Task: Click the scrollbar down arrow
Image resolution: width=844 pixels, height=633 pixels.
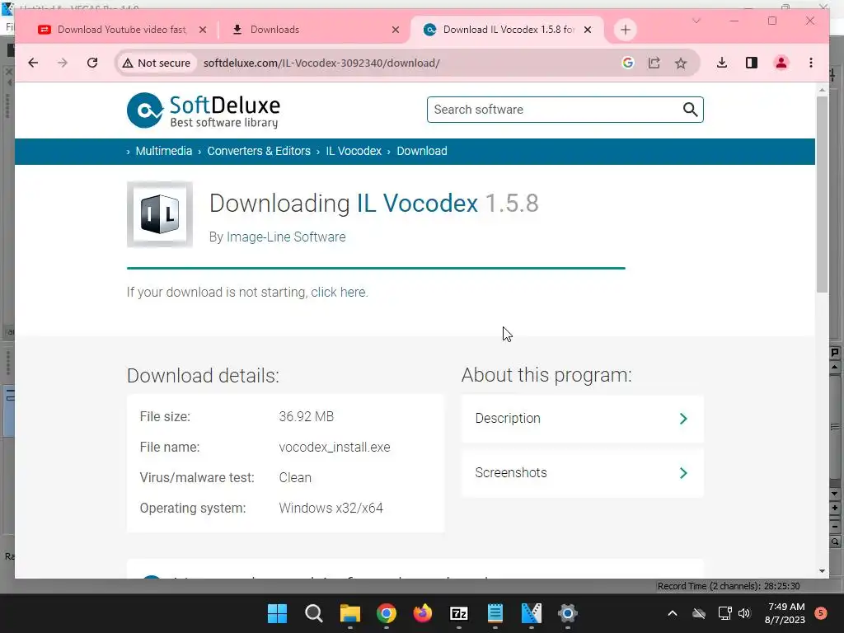Action: click(822, 571)
